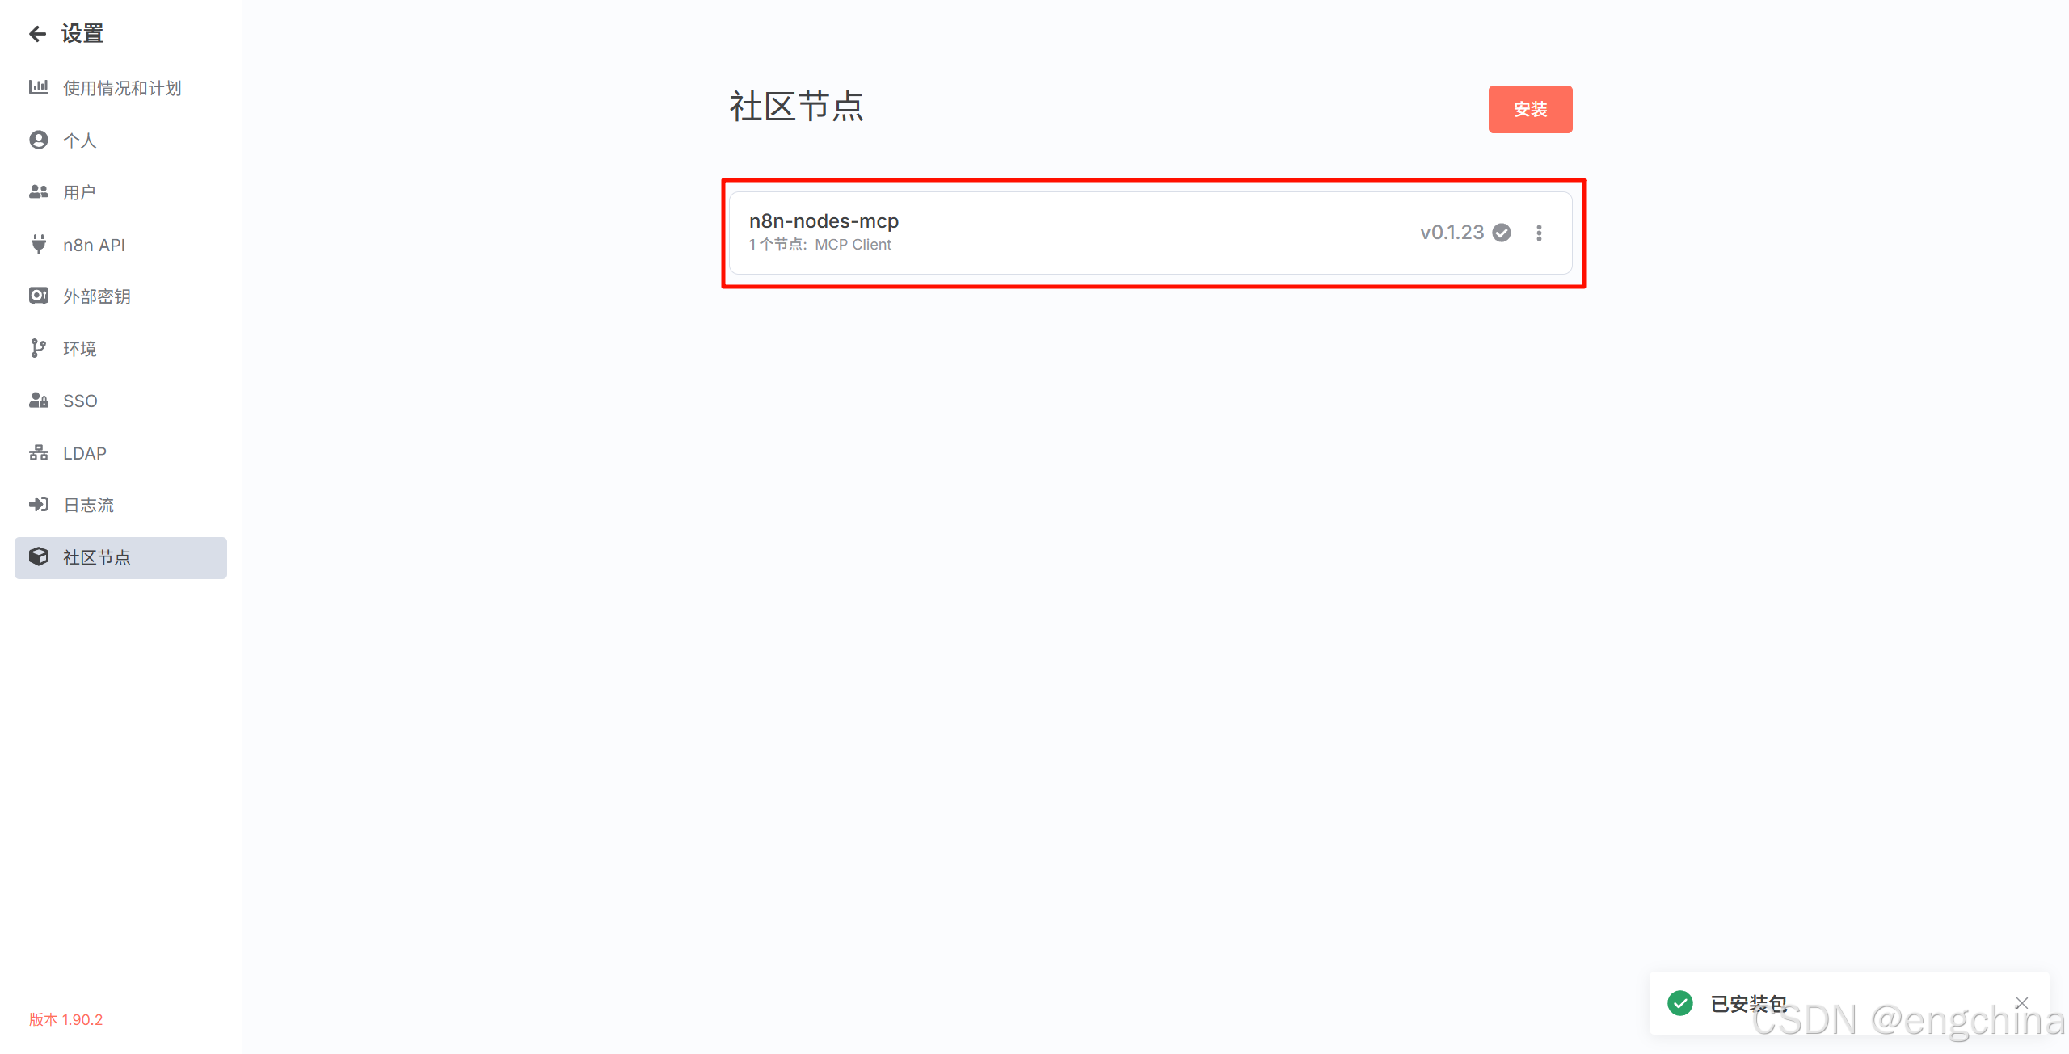Click the n8n-nodes-mcp package name
The height and width of the screenshot is (1054, 2069).
[824, 220]
